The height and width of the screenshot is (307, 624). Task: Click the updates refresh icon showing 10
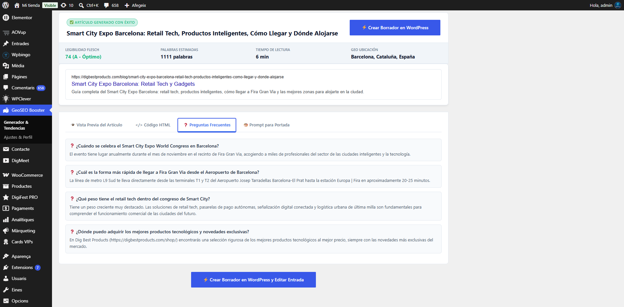[64, 5]
